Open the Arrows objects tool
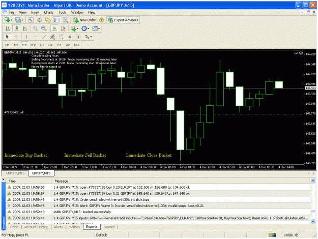The image size is (318, 239). (x=87, y=37)
